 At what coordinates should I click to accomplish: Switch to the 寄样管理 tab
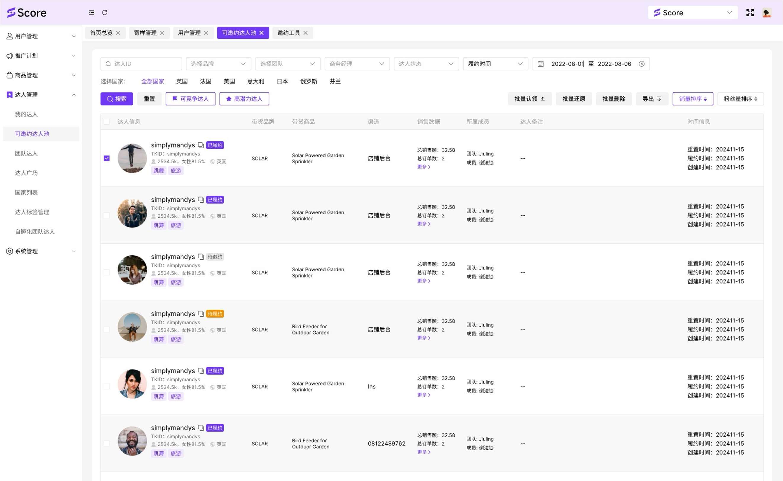pyautogui.click(x=145, y=33)
